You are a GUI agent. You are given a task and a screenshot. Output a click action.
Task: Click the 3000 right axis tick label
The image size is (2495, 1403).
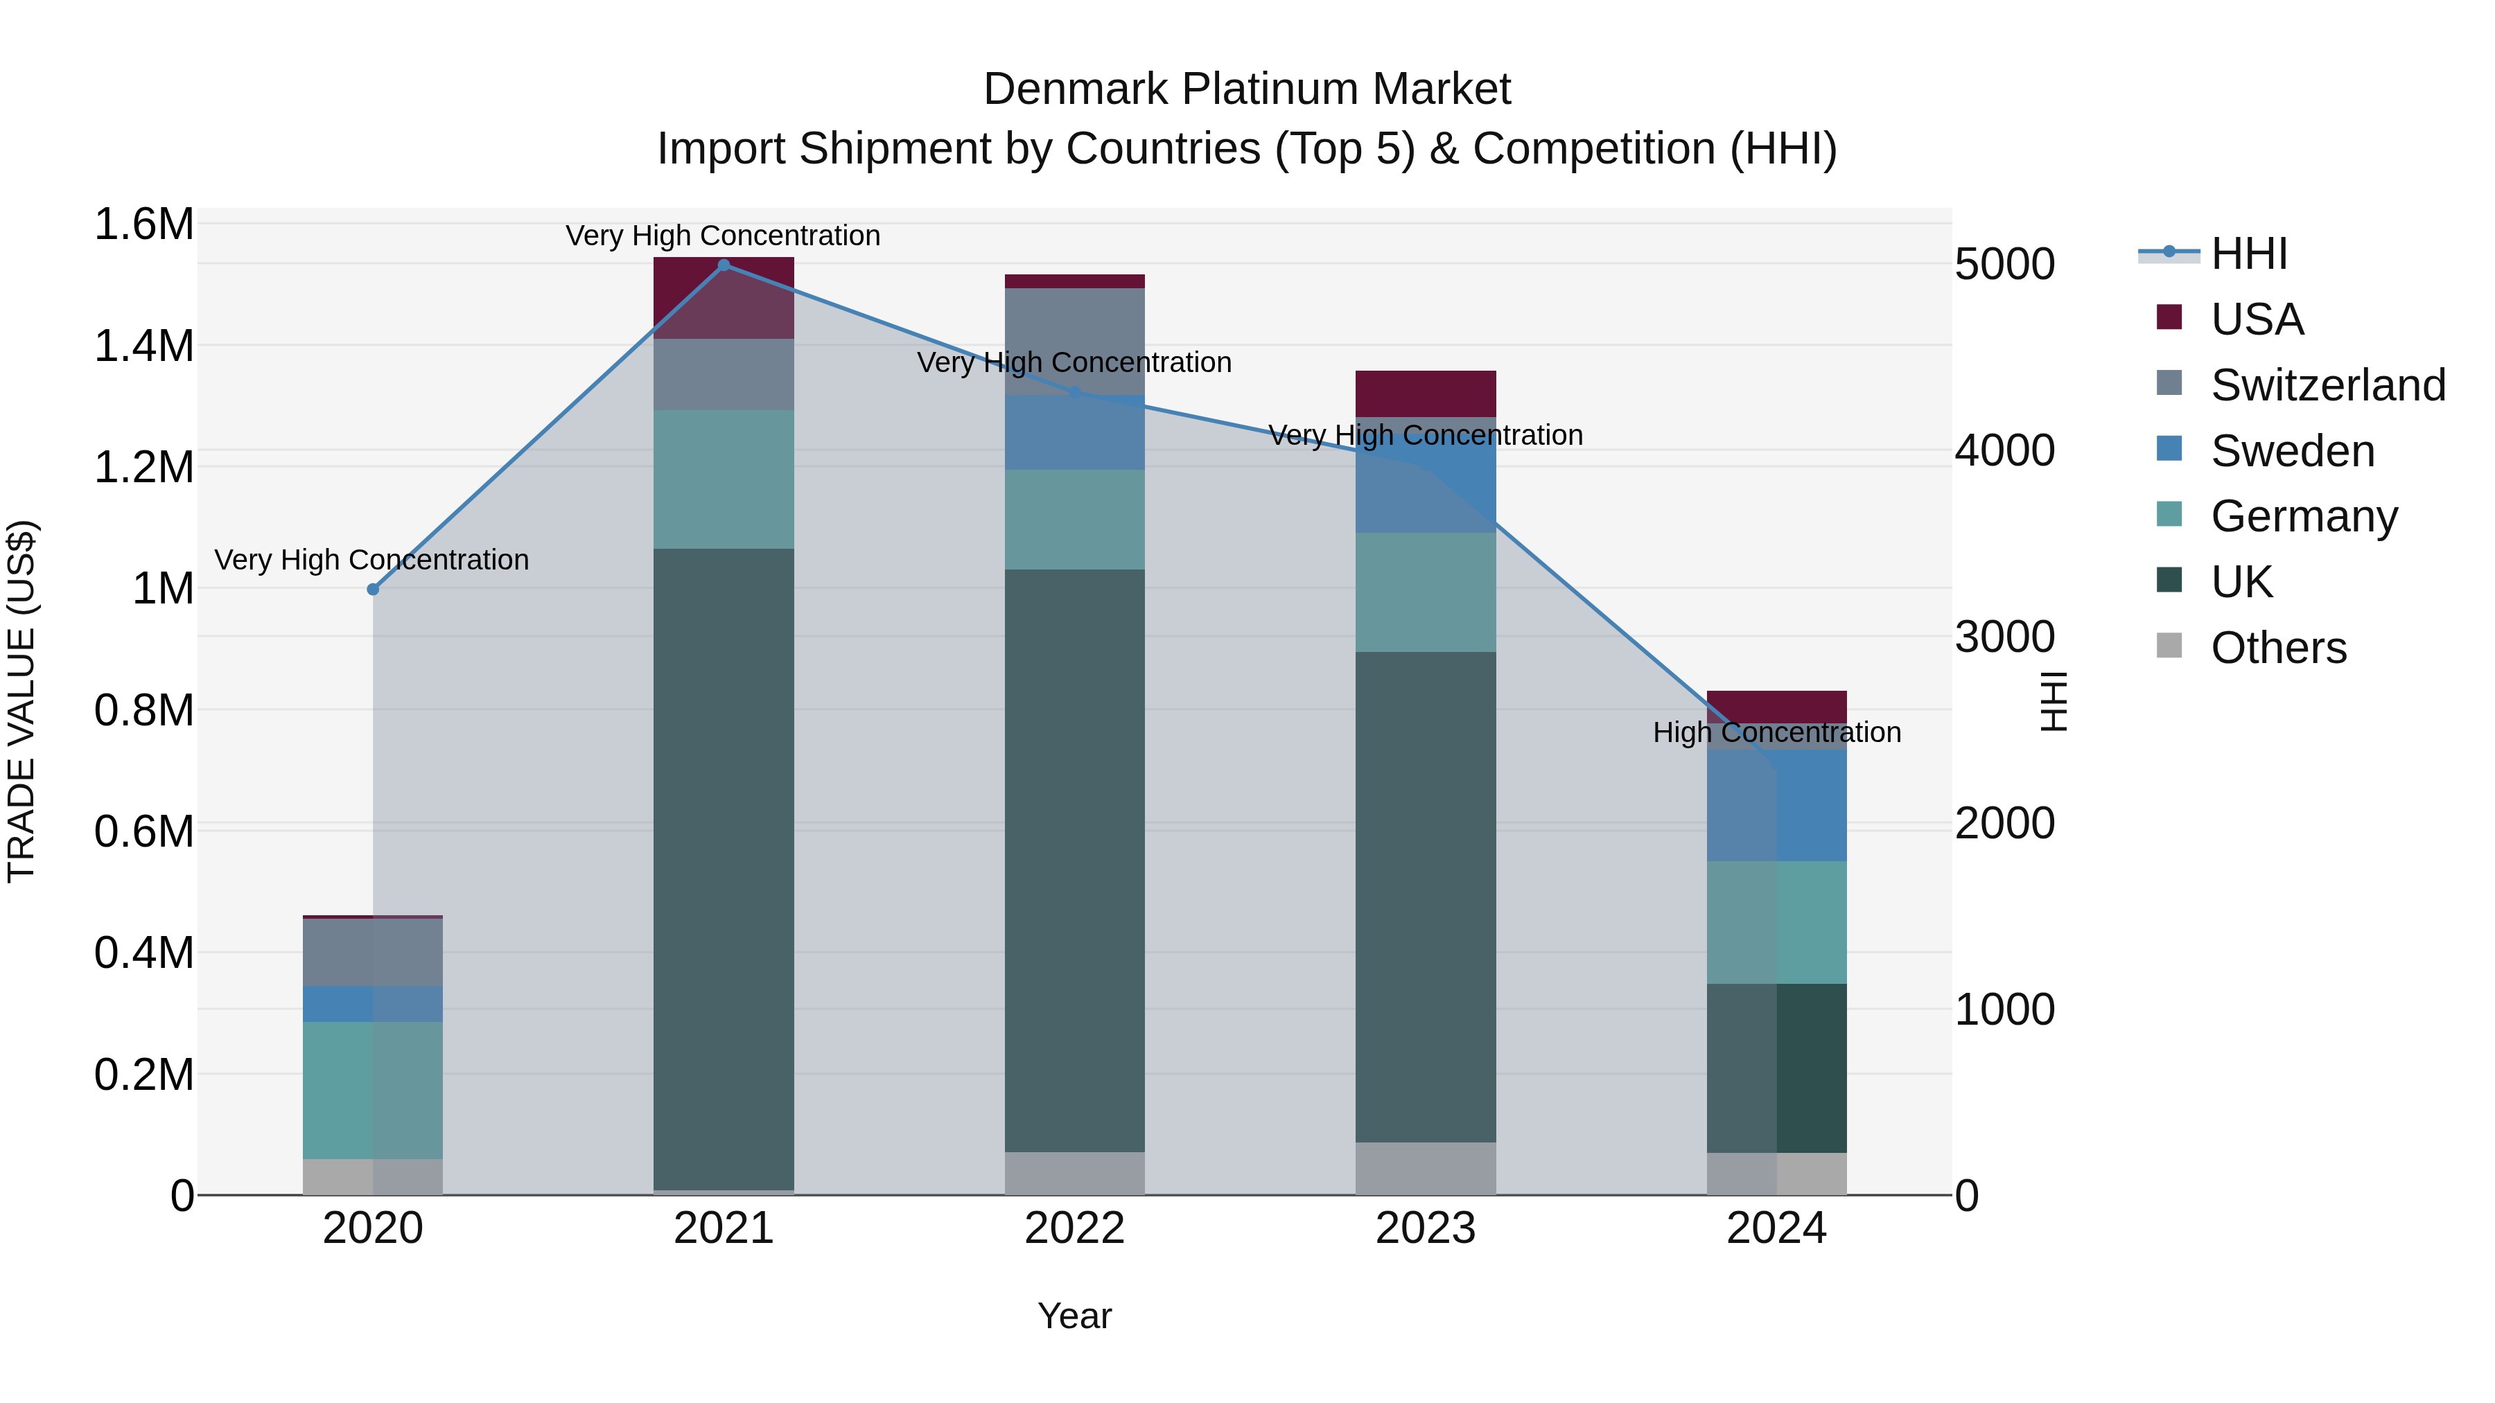[x=2005, y=637]
